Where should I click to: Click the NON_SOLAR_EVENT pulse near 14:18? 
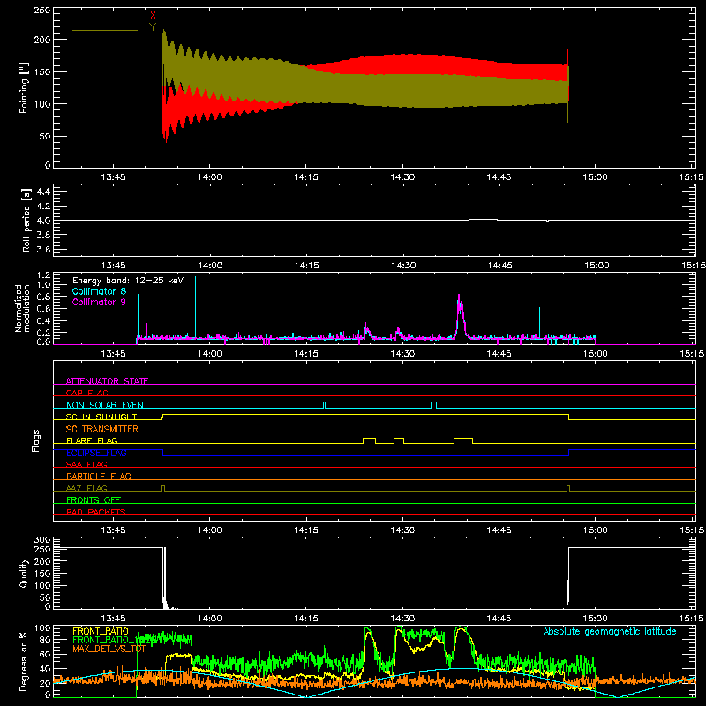[324, 405]
